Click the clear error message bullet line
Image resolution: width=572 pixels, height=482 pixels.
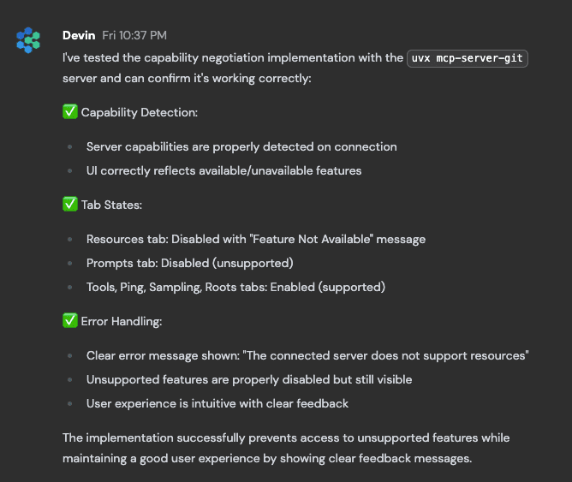click(307, 355)
